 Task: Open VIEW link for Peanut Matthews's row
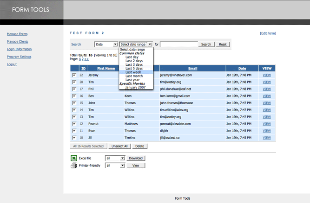coord(267,124)
